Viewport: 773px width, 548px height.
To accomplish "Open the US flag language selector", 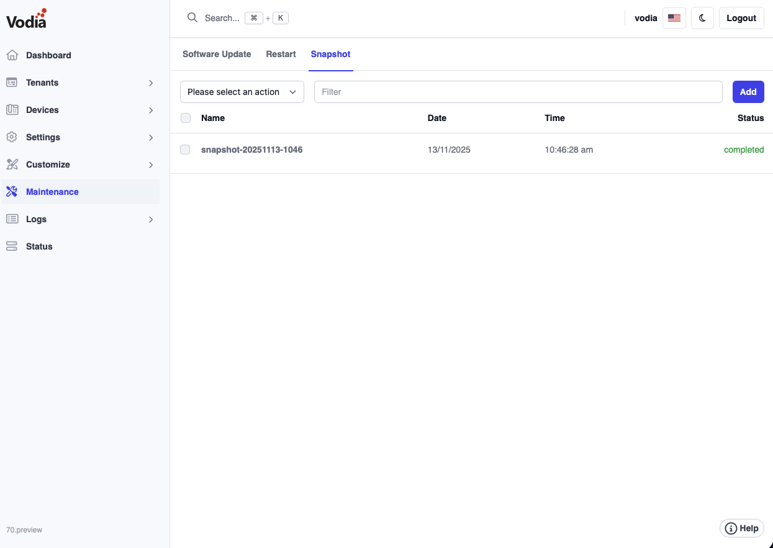I will (x=674, y=18).
